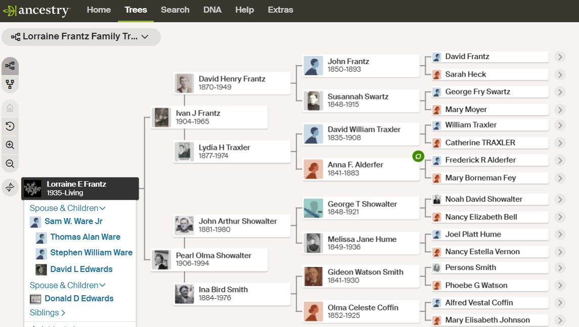Switch to horizontal pedigree view
The width and height of the screenshot is (579, 327).
point(10,66)
